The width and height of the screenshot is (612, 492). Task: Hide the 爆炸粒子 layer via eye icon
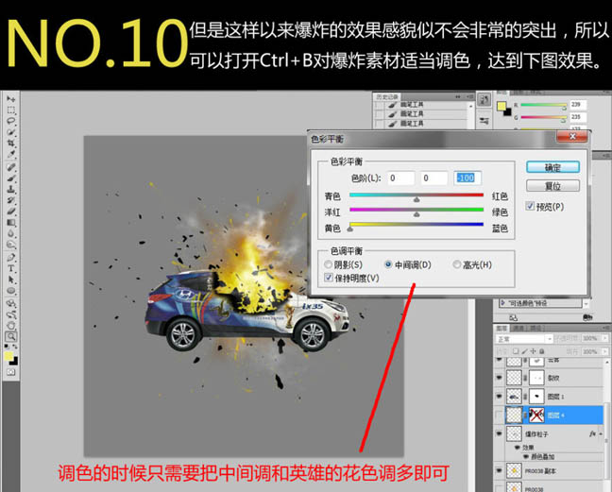click(500, 433)
